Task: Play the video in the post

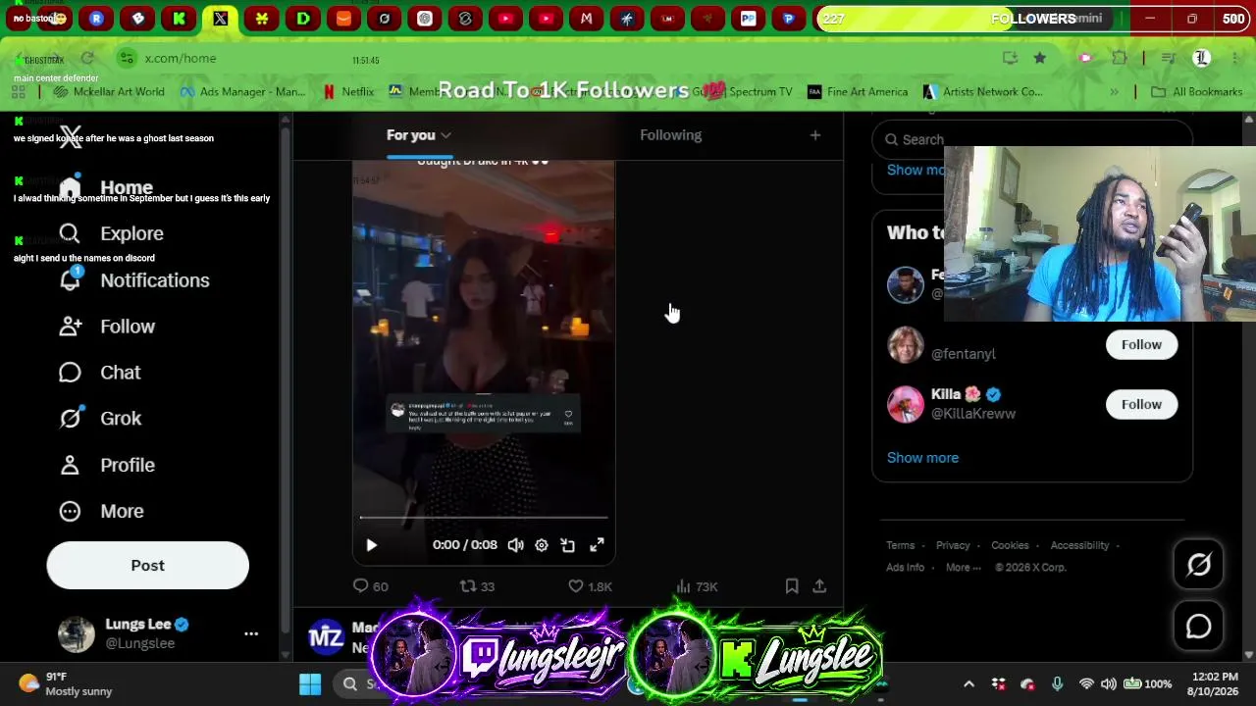Action: click(371, 545)
